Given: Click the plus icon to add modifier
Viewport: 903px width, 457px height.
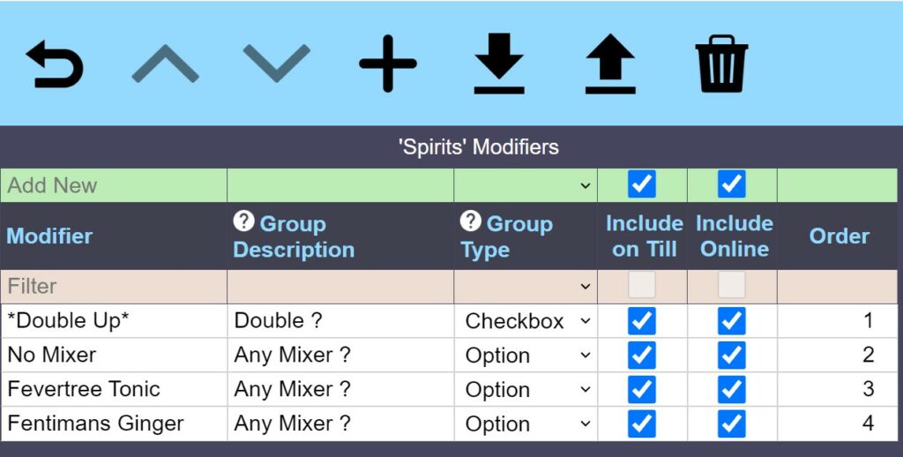Looking at the screenshot, I should (388, 65).
